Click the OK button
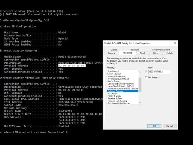 click(154, 126)
